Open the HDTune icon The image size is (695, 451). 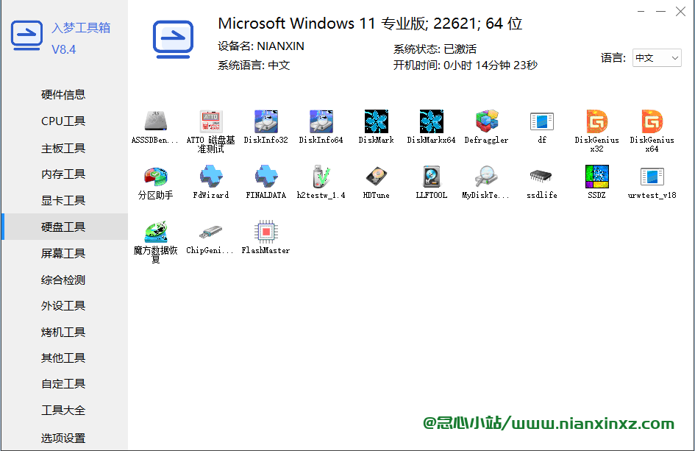tap(377, 177)
